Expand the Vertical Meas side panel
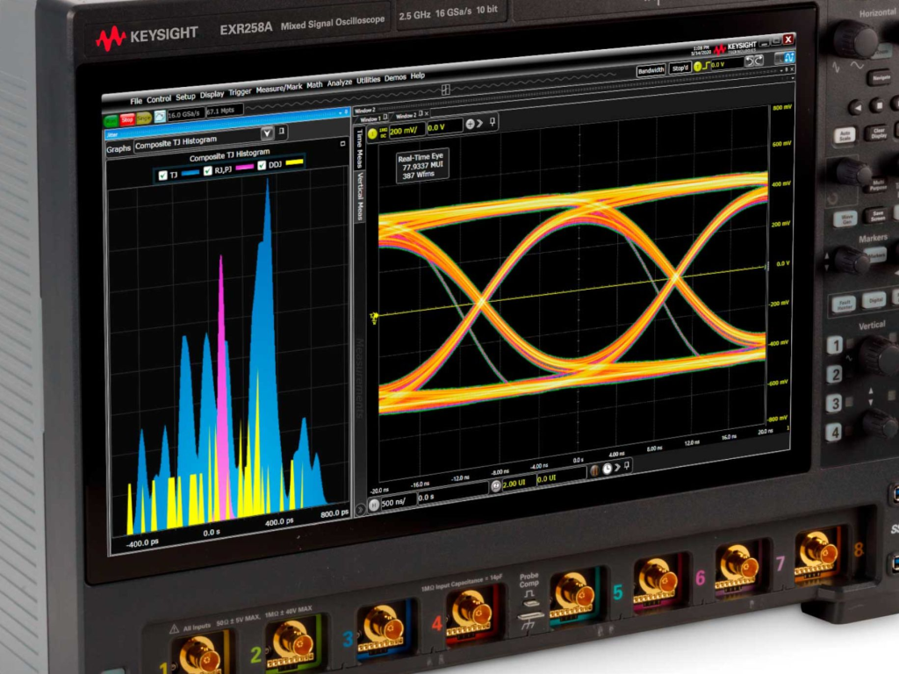Image resolution: width=899 pixels, height=674 pixels. click(x=360, y=196)
